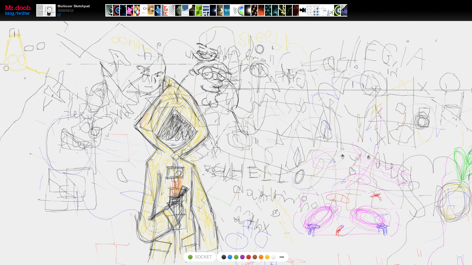Open the colorful spheres project thumbnail
This screenshot has width=472, height=265.
[x=137, y=10]
